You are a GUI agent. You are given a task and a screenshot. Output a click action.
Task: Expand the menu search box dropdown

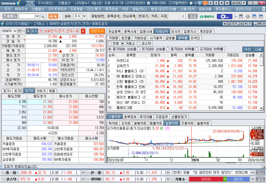click(x=37, y=16)
